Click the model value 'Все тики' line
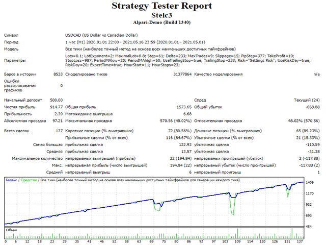Image resolution: width=326 pixels, height=245 pixels. tap(150, 49)
